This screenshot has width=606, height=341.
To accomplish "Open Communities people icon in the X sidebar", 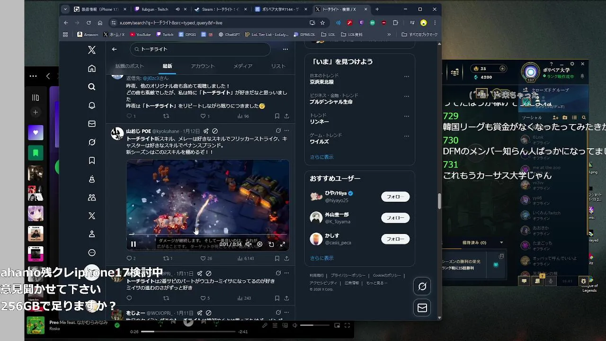I will 92,197.
